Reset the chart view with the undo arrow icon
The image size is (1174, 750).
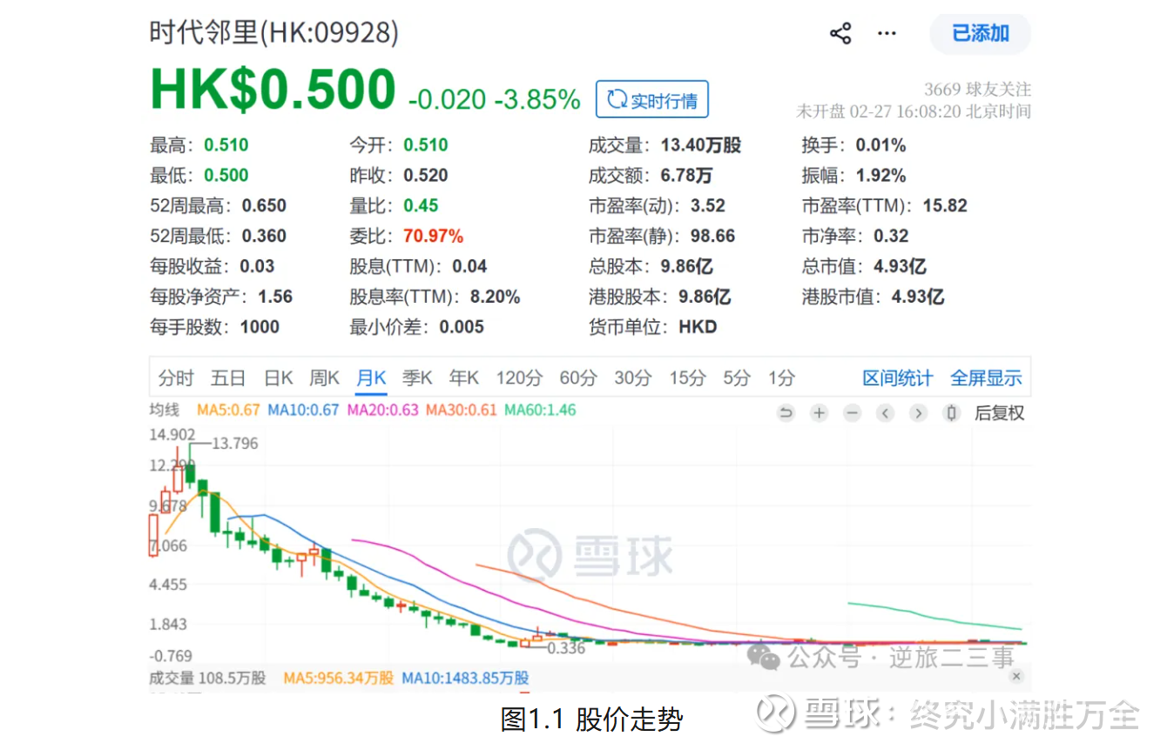[x=786, y=413]
